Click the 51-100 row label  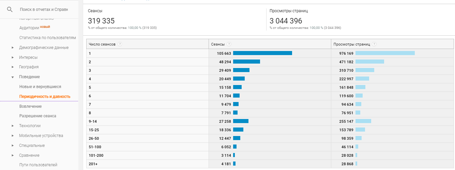coord(95,147)
